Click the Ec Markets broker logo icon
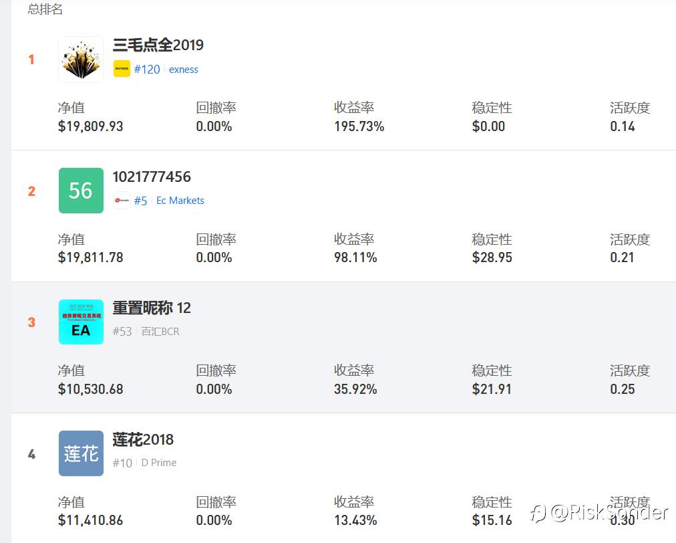 point(122,200)
